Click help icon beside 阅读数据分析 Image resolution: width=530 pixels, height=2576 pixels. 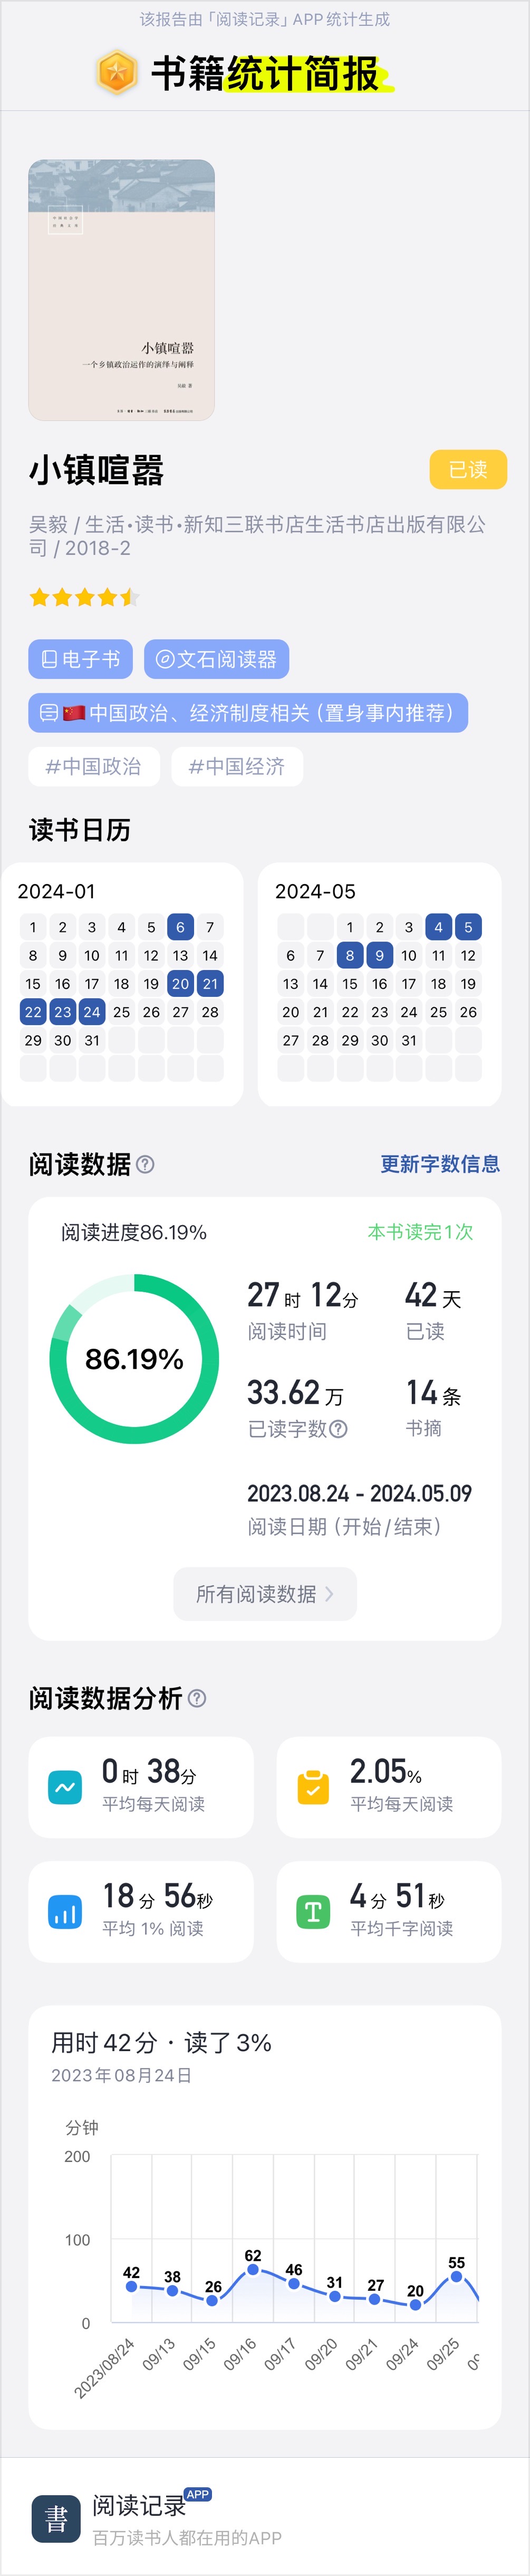point(197,1698)
